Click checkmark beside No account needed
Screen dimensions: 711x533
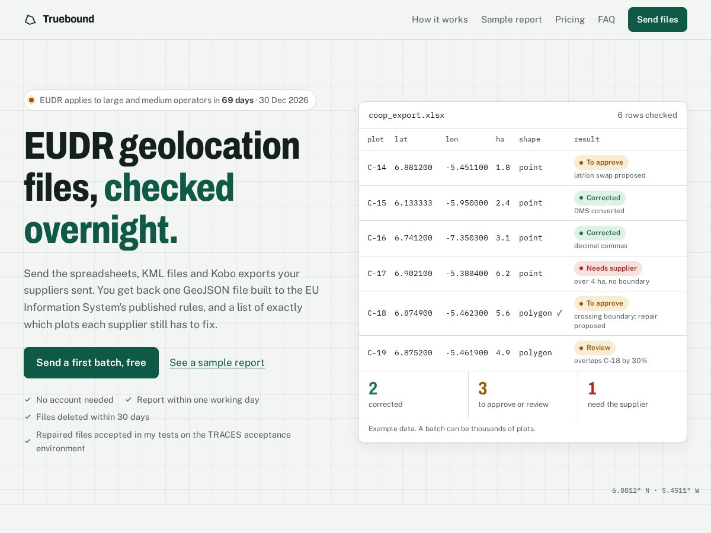pyautogui.click(x=28, y=400)
